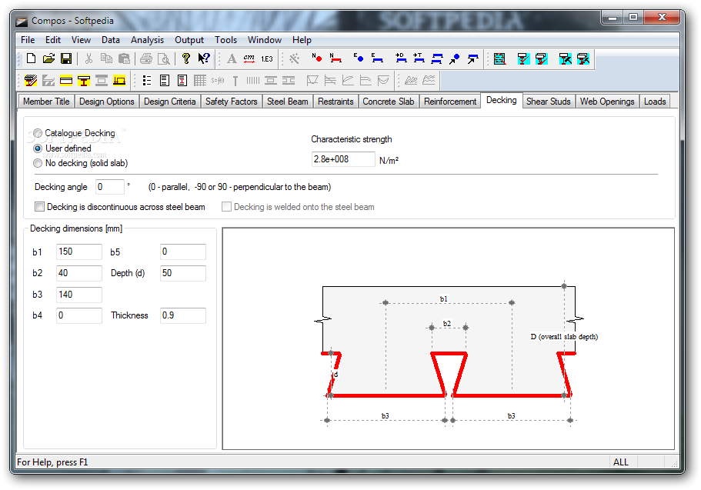
Task: Click the b5 dimension field
Action: pyautogui.click(x=183, y=252)
